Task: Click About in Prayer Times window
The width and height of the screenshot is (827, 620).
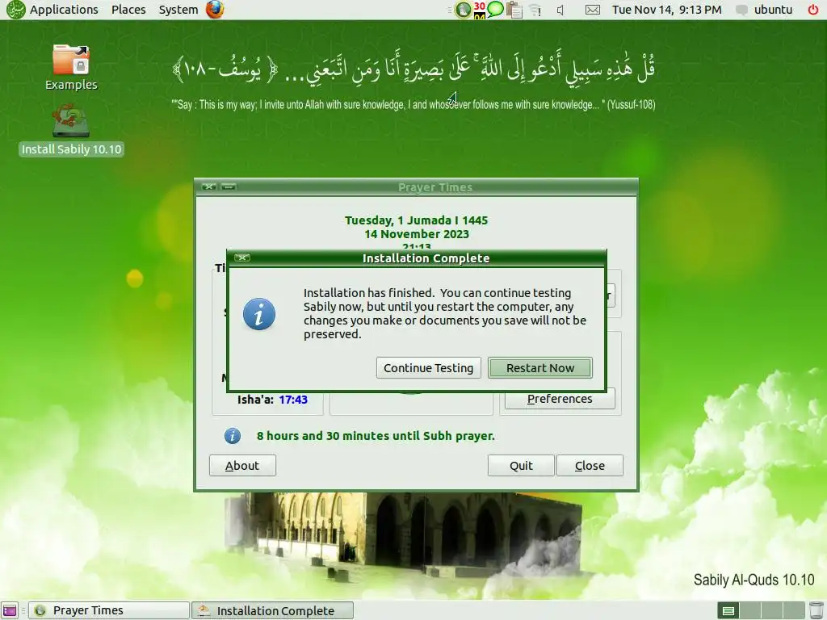Action: point(242,466)
